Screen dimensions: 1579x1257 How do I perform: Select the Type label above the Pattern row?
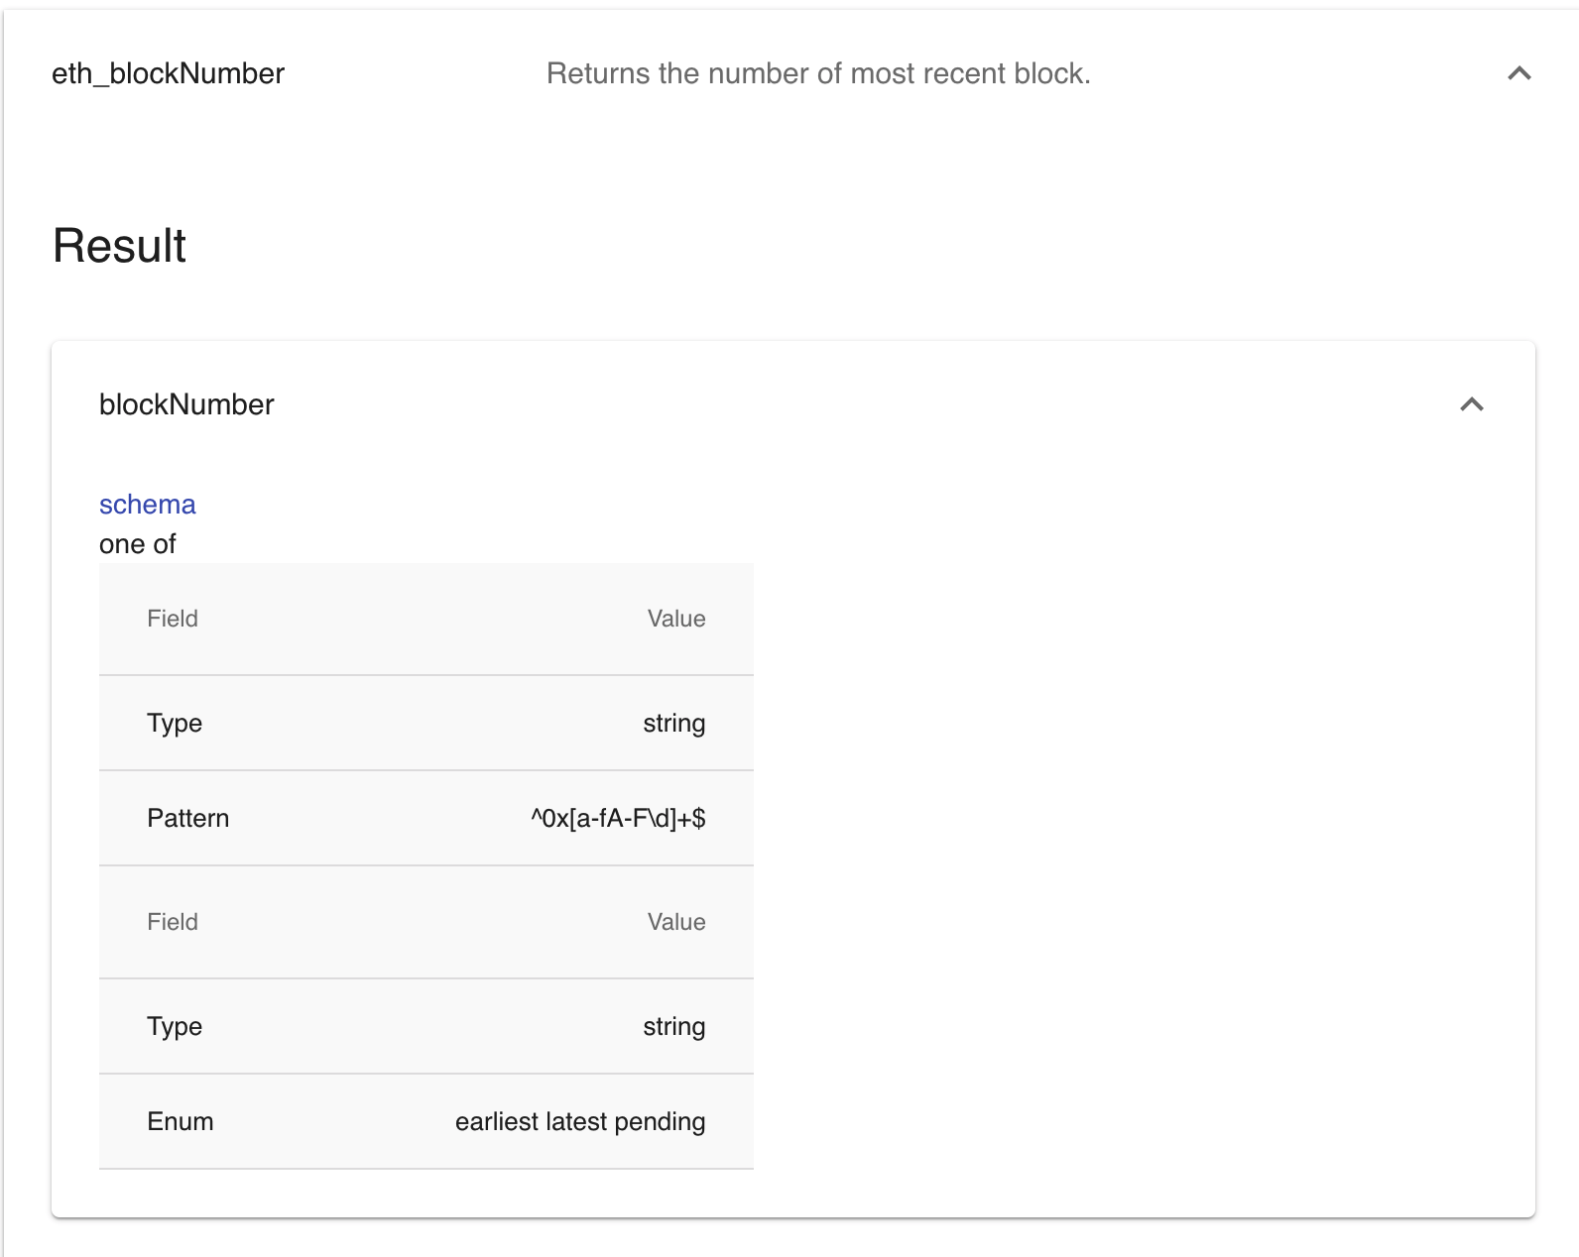[175, 724]
